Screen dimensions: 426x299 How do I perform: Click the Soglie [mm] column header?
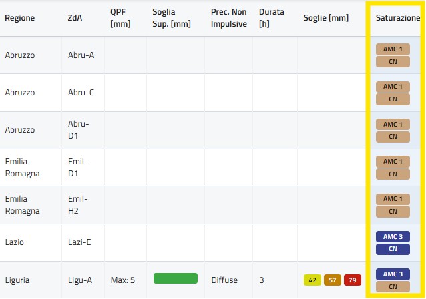325,18
